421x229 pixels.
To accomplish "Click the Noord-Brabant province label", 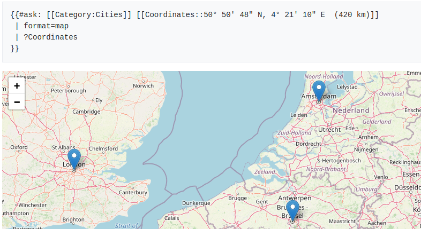I will pyautogui.click(x=326, y=169).
